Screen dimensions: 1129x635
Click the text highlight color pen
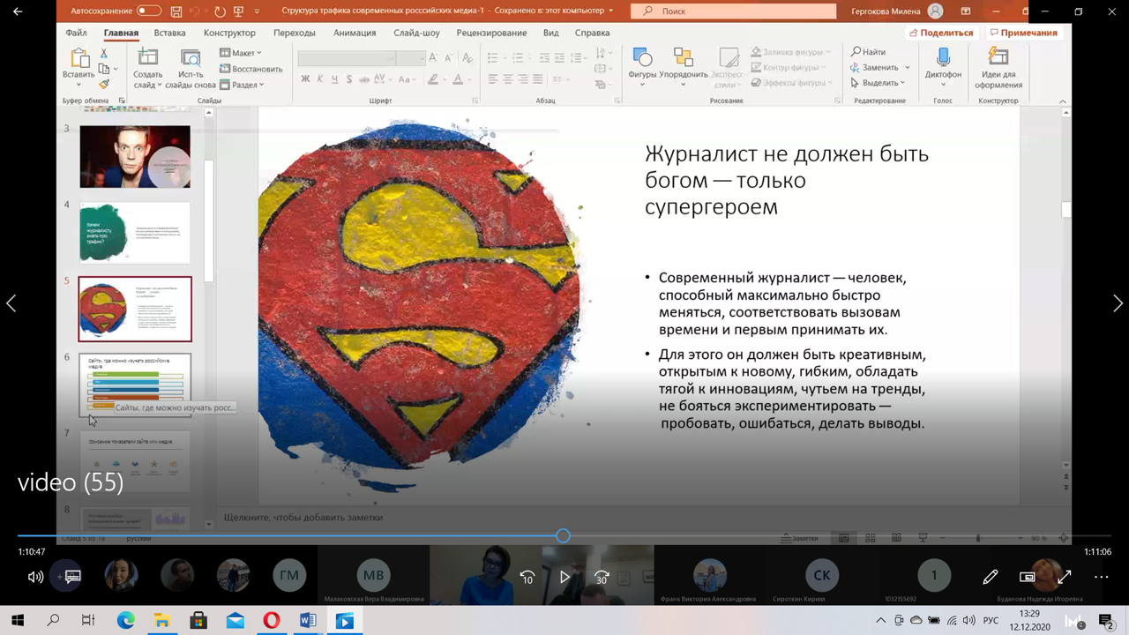click(x=434, y=79)
